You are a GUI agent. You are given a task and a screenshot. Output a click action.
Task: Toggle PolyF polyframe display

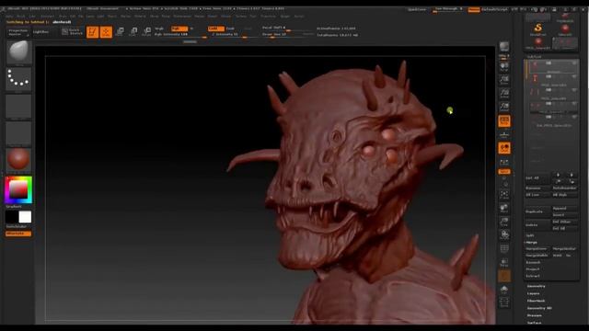point(504,248)
